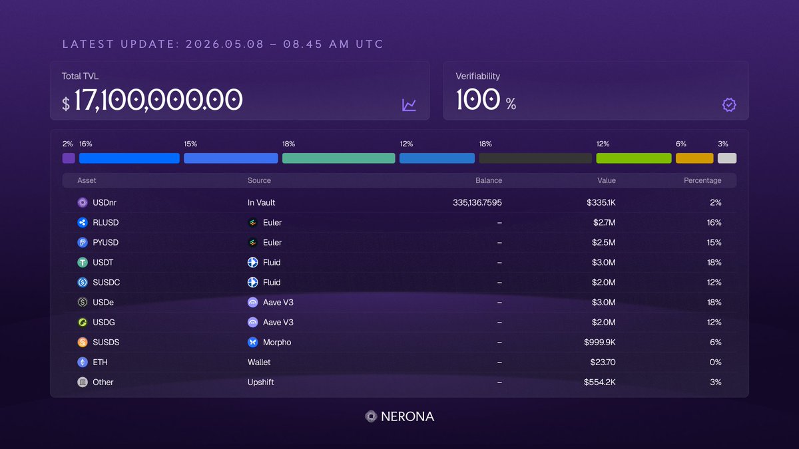Click the NERONA brand name
This screenshot has height=449, width=799.
407,416
